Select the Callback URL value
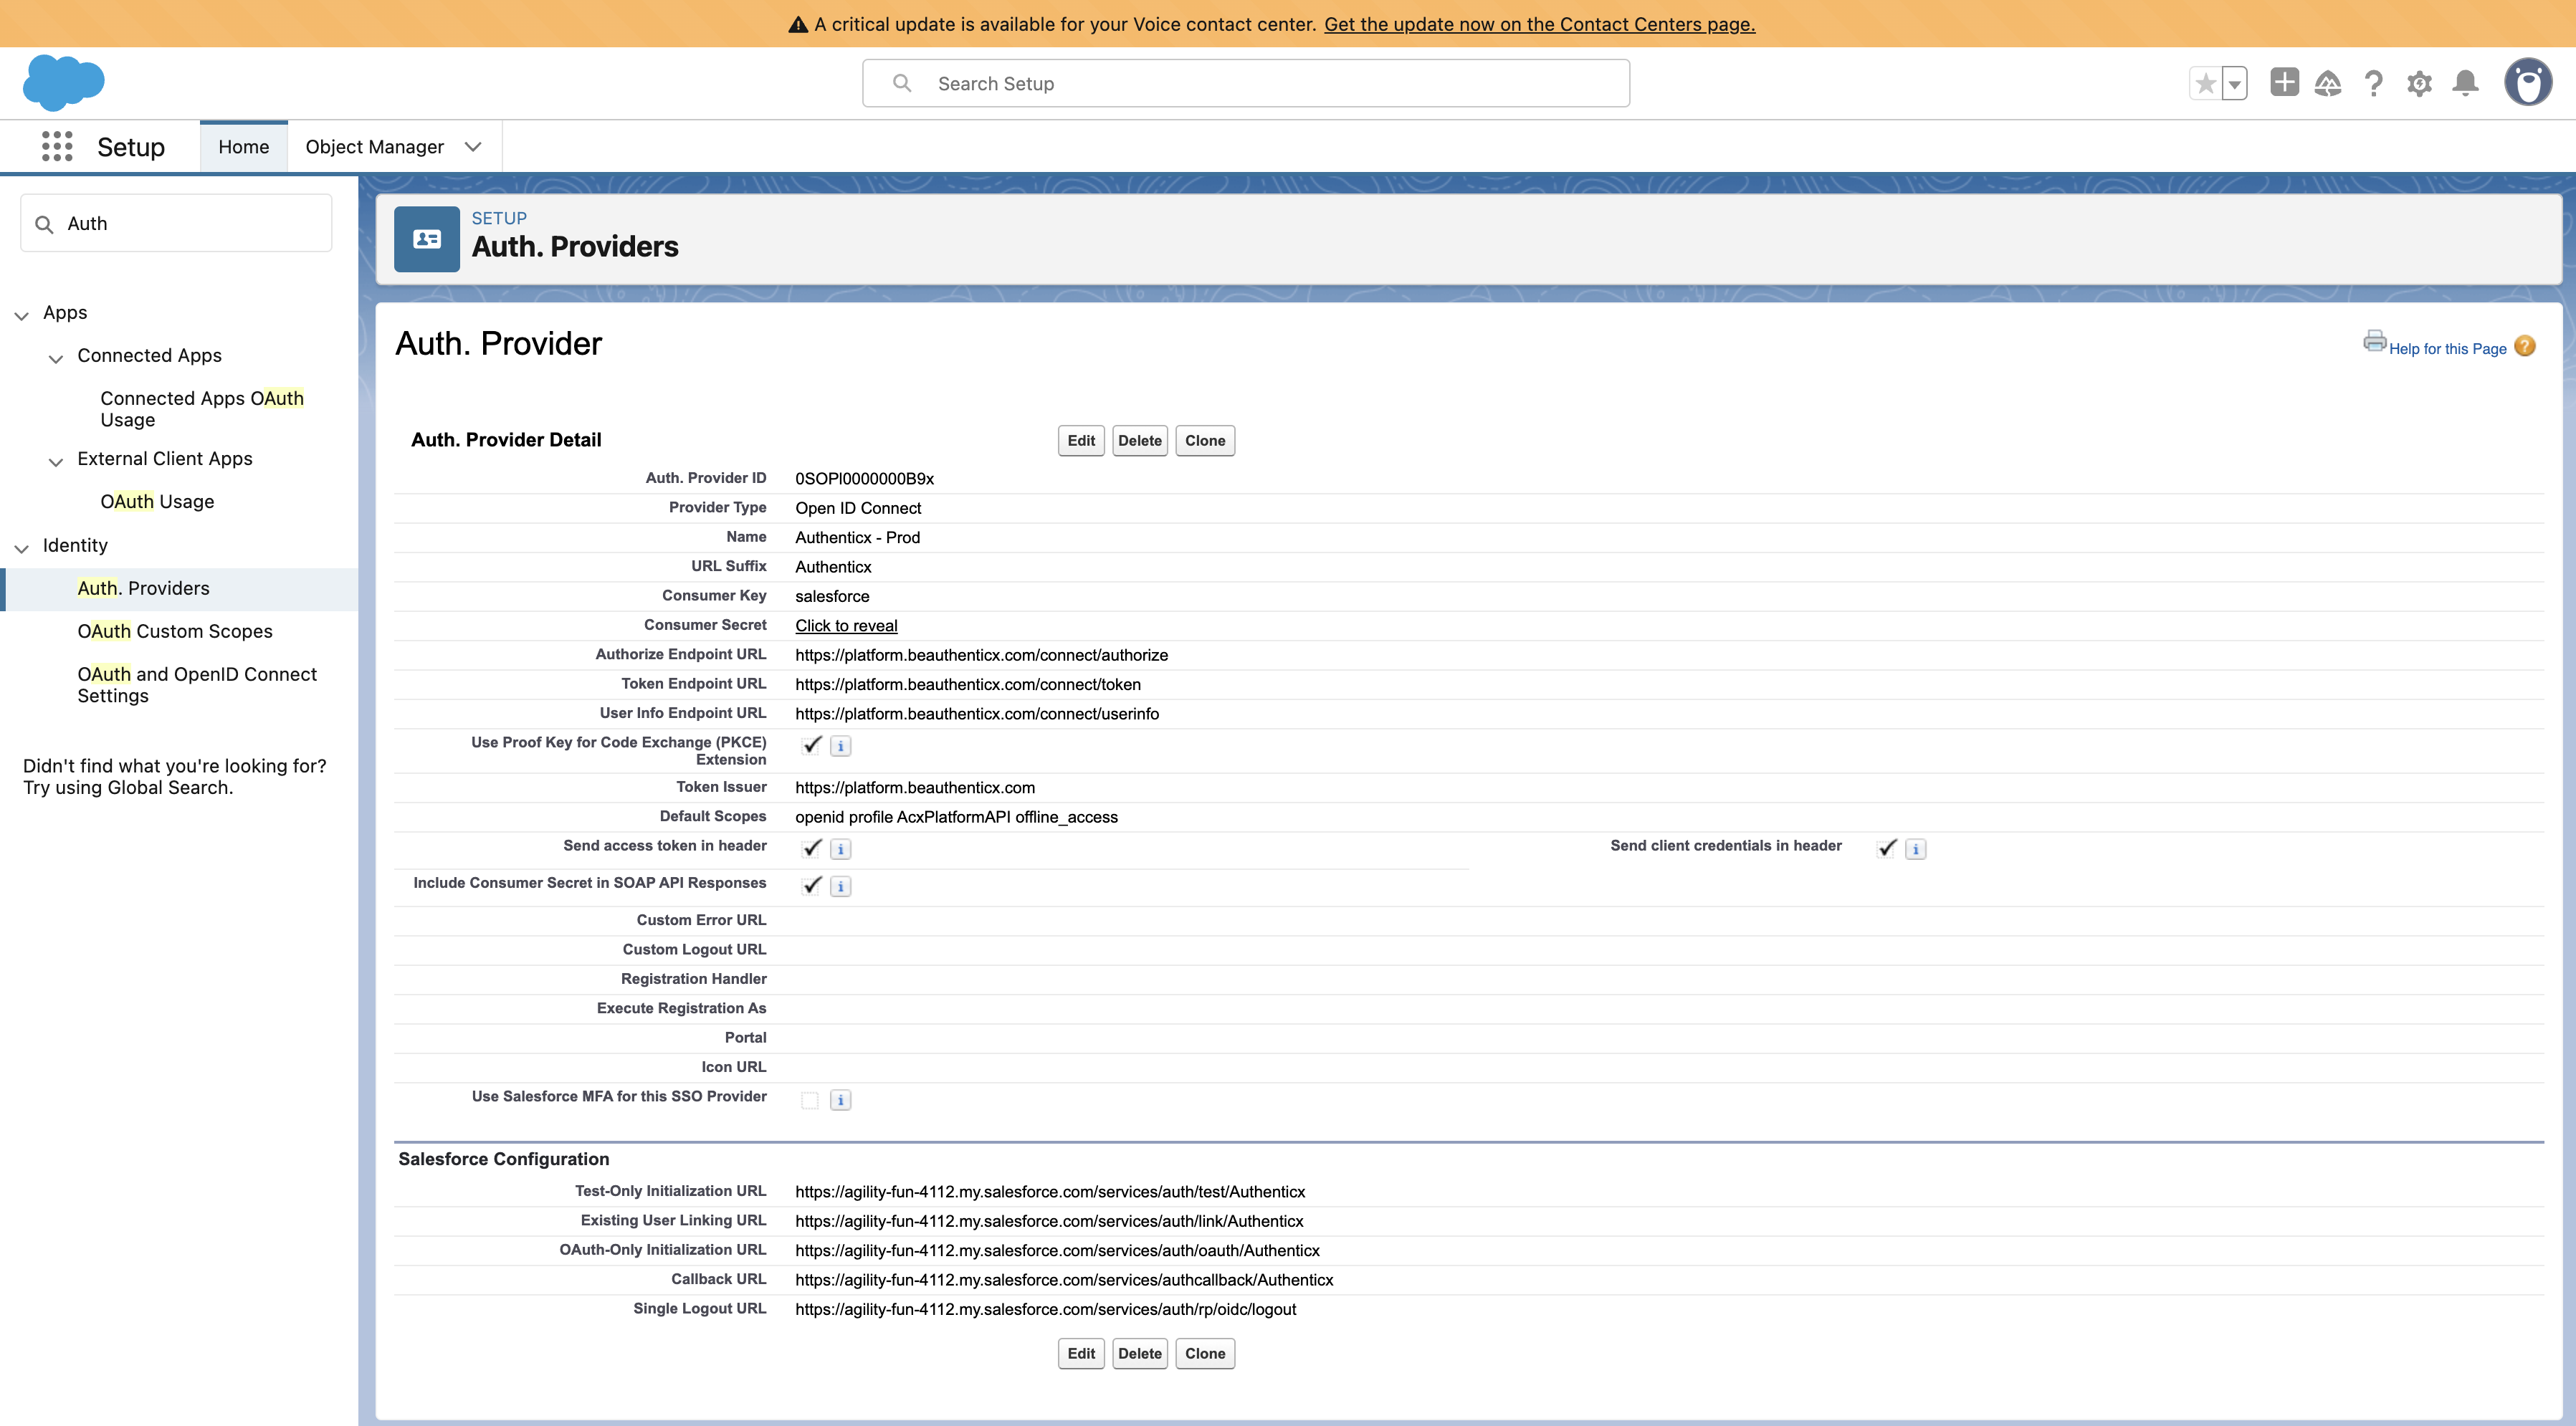This screenshot has height=1426, width=2576. [x=1064, y=1280]
